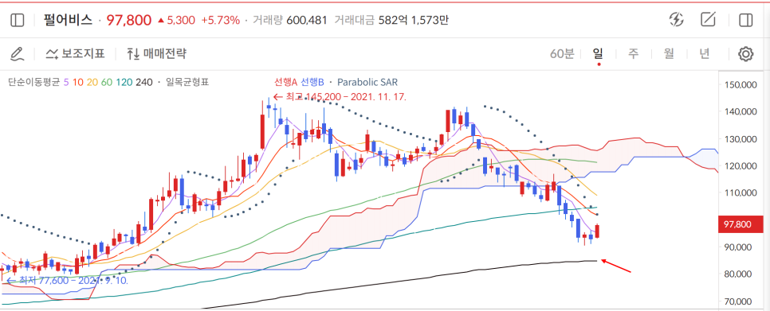This screenshot has width=770, height=311.
Task: Select the 일 daily chart tab
Action: click(598, 53)
